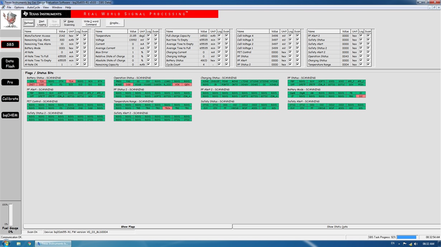
Task: Click the Voltage value 13992
Action: click(133, 40)
